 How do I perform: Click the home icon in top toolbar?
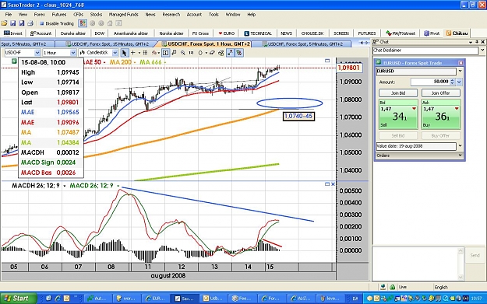click(x=110, y=23)
